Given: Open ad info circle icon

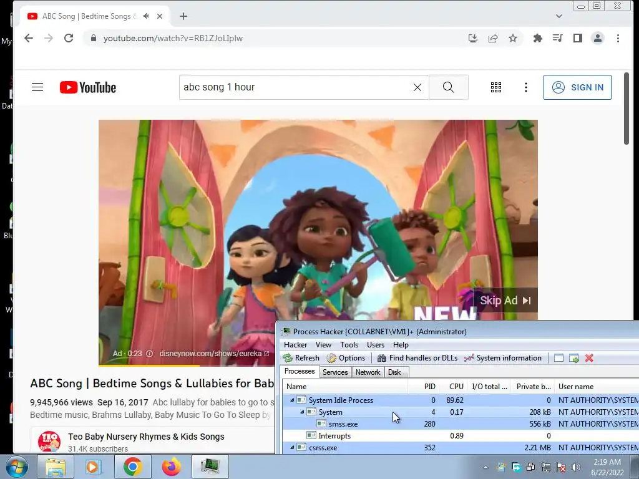Looking at the screenshot, I should click(150, 354).
